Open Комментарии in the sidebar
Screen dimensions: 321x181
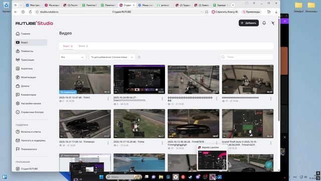[x=28, y=95]
